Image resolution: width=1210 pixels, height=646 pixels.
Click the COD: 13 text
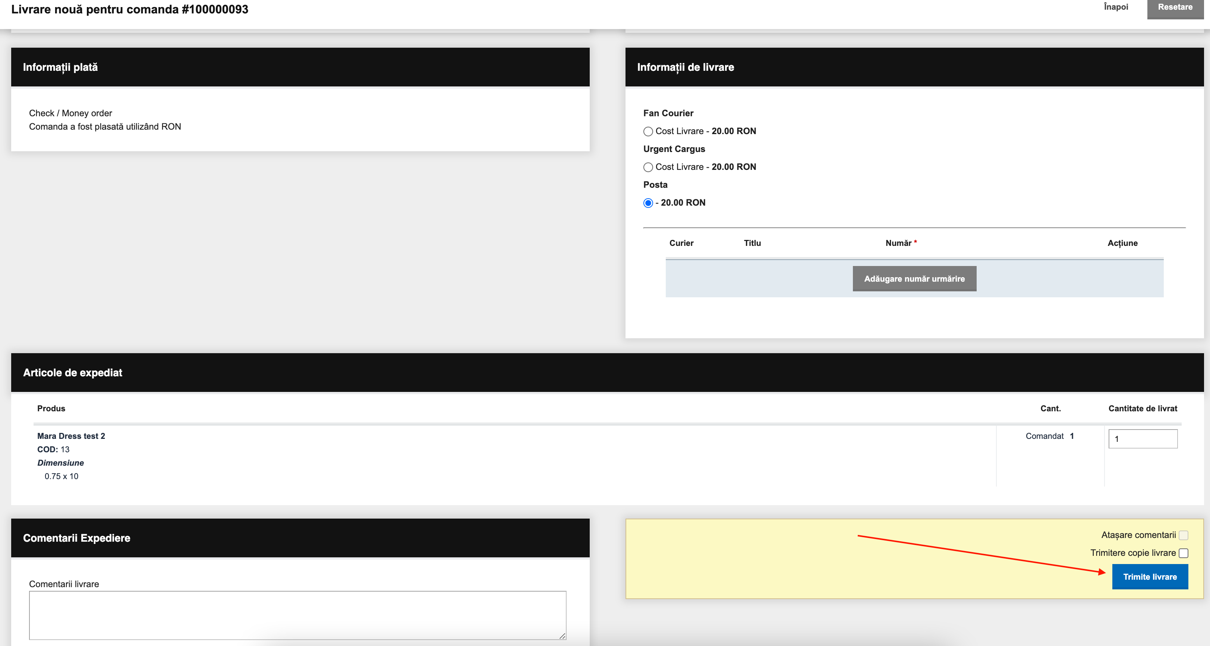coord(53,449)
